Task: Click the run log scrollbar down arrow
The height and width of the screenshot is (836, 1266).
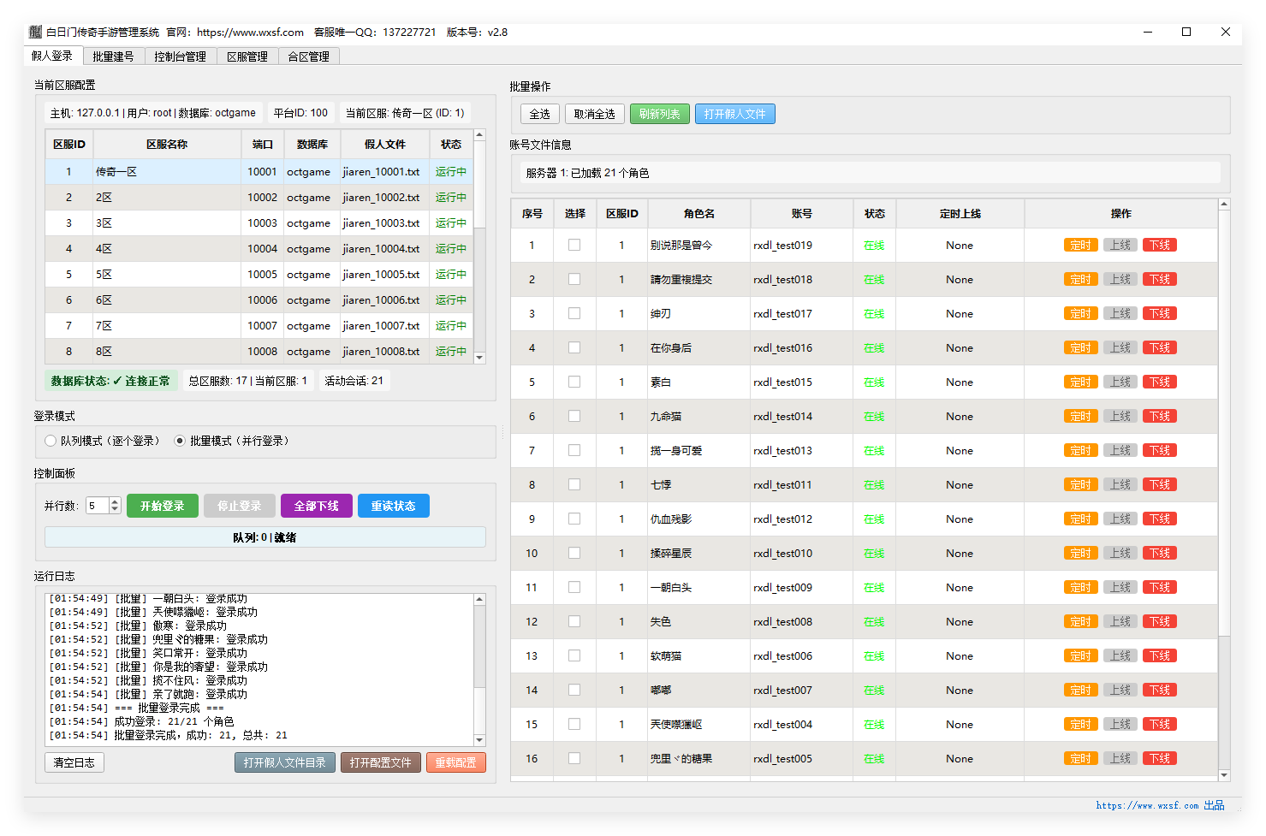Action: (x=479, y=740)
